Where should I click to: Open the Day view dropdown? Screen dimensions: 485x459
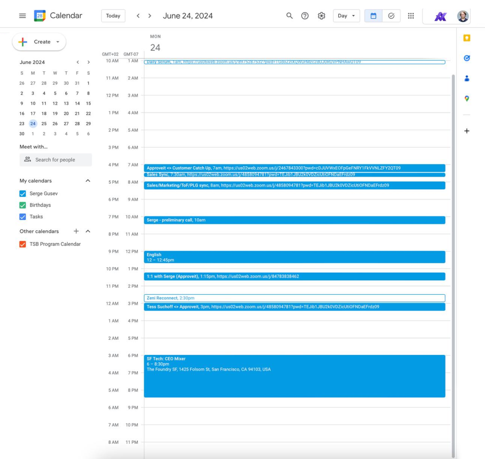[346, 16]
